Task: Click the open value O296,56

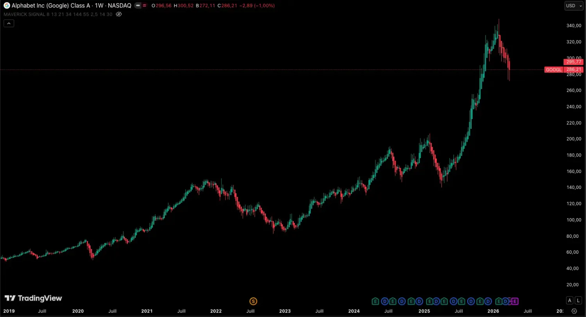Action: (161, 6)
